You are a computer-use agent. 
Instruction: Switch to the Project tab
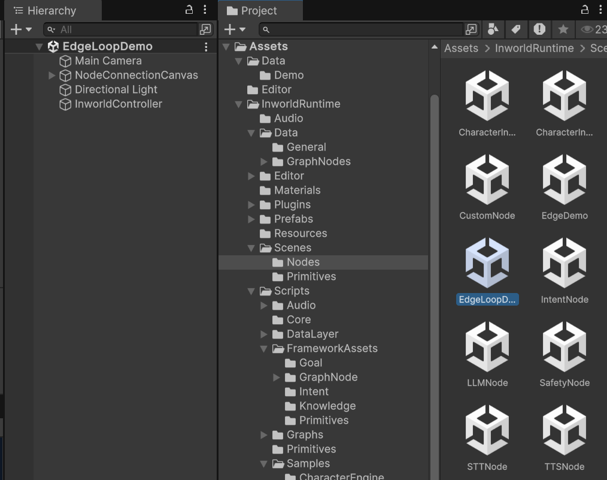coord(260,10)
